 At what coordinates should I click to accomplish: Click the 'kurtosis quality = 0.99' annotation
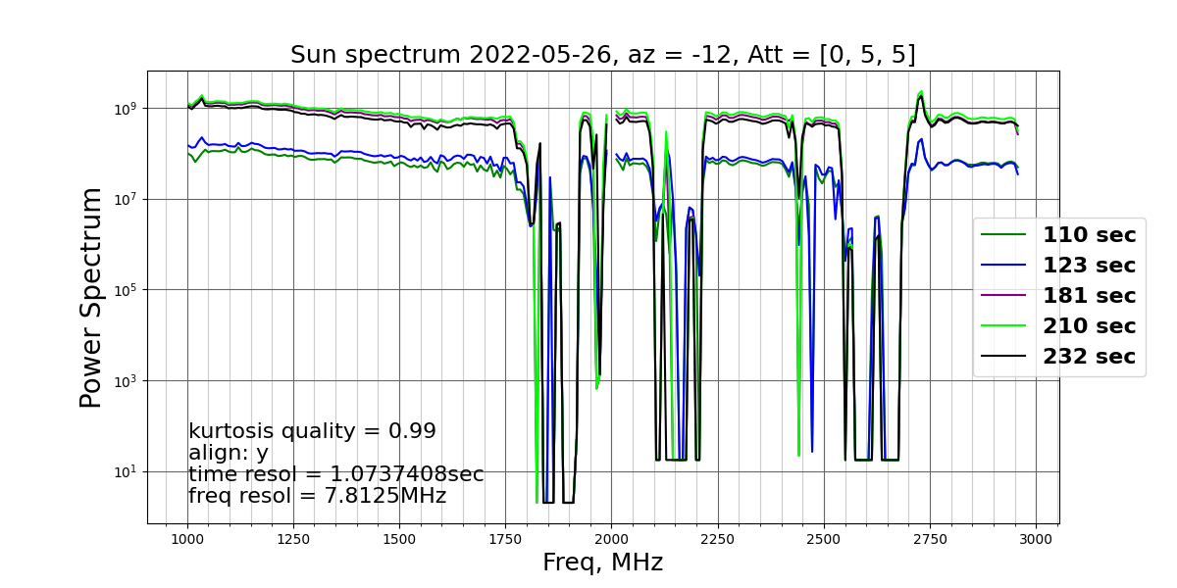[x=312, y=431]
